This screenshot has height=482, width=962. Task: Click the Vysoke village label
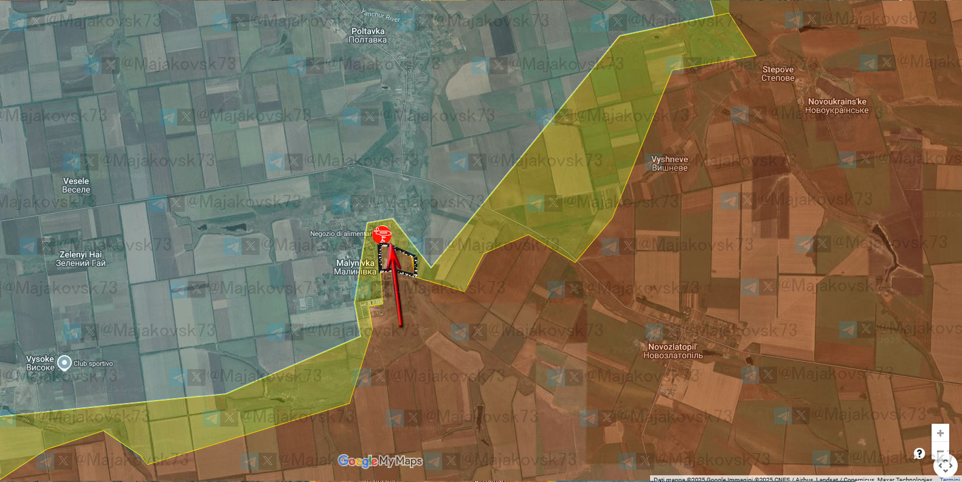[x=40, y=363]
